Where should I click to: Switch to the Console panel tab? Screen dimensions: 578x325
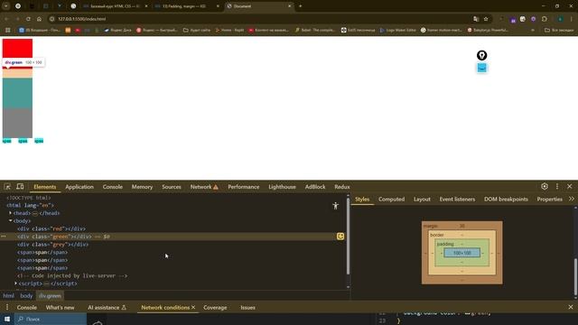point(112,187)
